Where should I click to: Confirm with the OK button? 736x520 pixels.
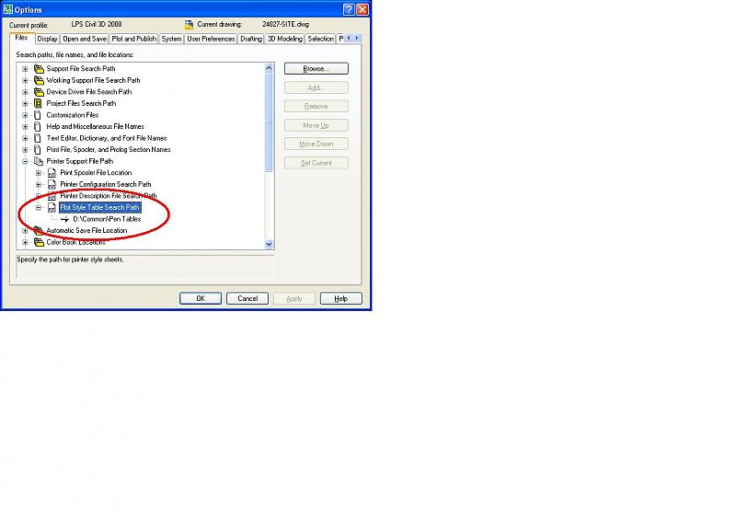tap(201, 298)
